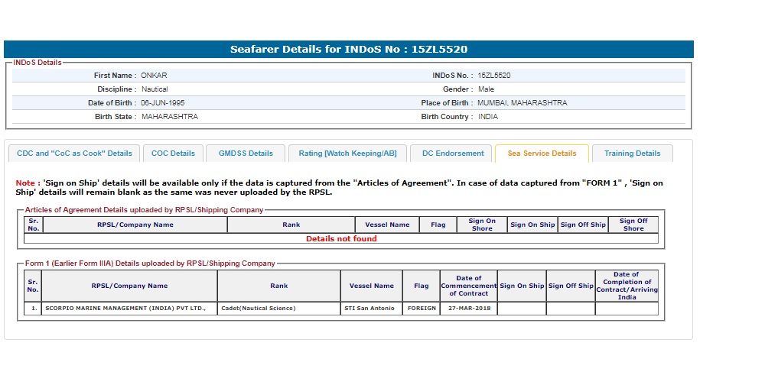
Task: Switch to the Training Details tab
Action: 632,154
